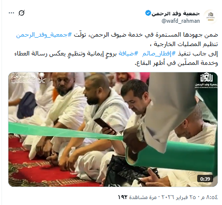Click the ١٩٢ view count number
The image size is (222, 205).
coord(123,197)
